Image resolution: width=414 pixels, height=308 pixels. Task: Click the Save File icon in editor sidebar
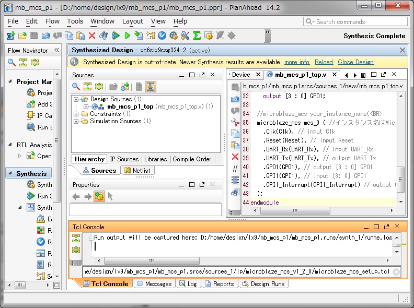235,87
